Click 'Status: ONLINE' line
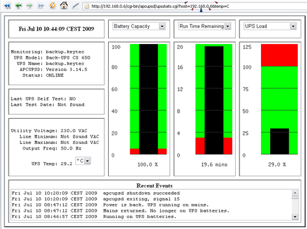This screenshot has width=307, height=229. click(43, 75)
